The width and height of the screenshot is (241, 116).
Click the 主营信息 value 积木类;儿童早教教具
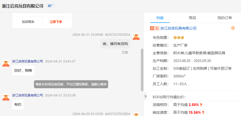pos(199,53)
